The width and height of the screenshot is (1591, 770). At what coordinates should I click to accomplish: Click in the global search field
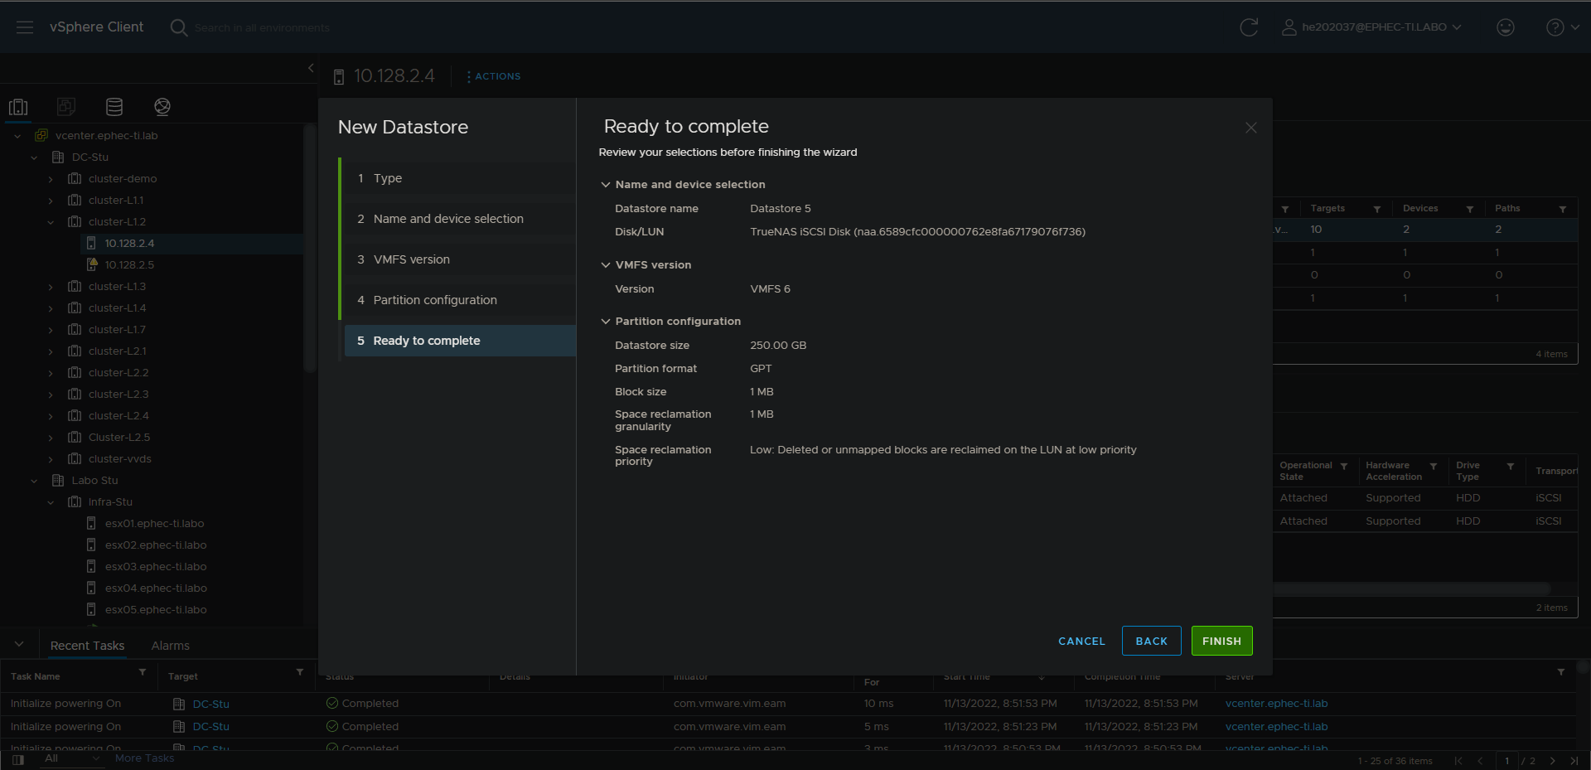click(262, 28)
